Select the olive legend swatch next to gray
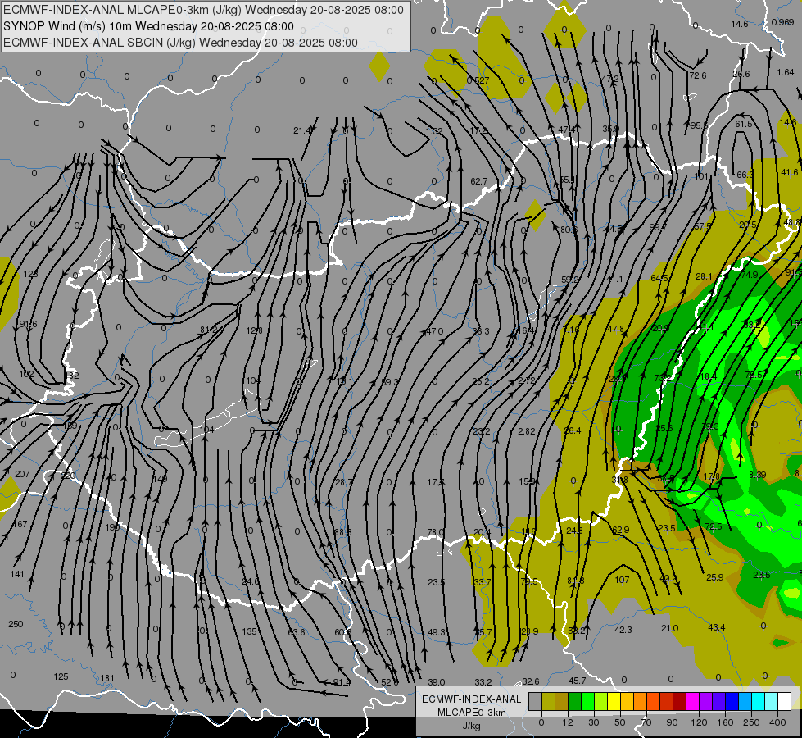Viewport: 802px width, 738px height. (548, 701)
